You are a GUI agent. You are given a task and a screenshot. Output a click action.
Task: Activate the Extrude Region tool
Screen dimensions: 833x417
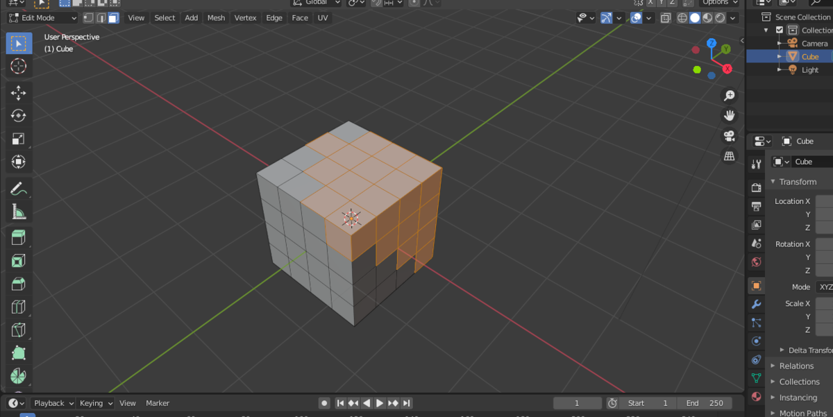[19, 238]
